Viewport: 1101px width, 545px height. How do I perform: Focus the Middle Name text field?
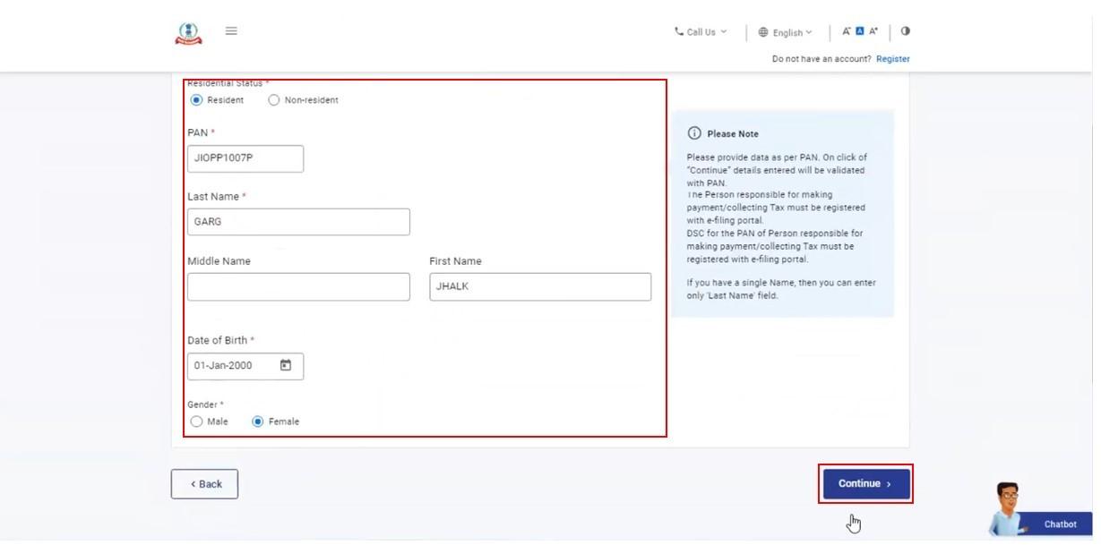click(298, 286)
